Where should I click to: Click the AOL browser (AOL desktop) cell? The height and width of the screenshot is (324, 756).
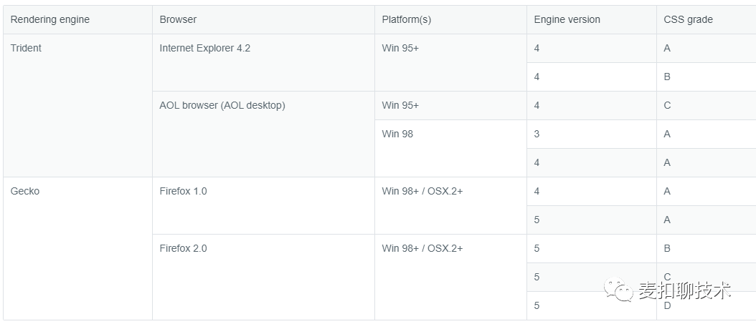[263, 134]
